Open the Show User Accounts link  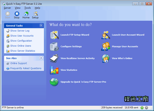point(22,36)
